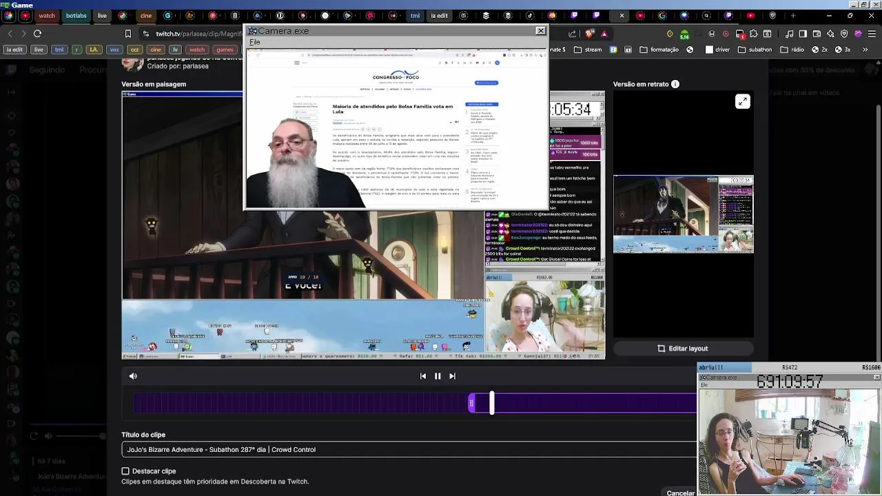Open the 'games' bookmark

click(225, 50)
